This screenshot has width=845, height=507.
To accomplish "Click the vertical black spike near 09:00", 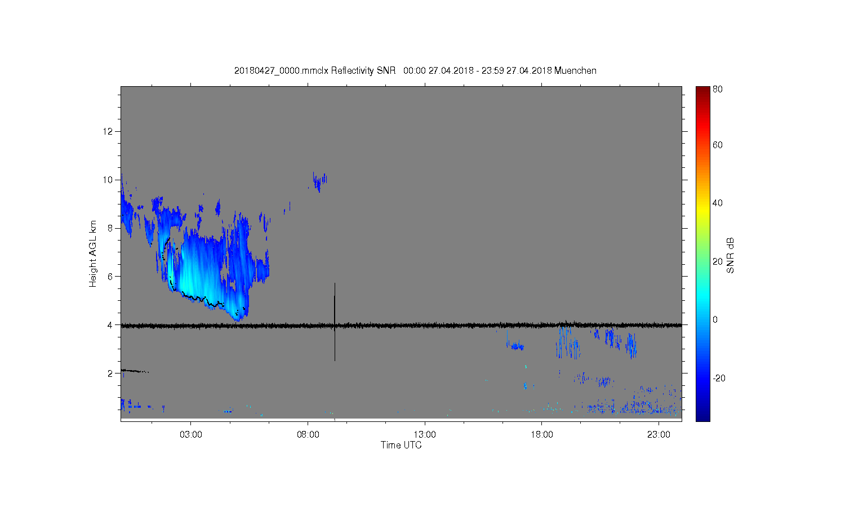I will [335, 321].
